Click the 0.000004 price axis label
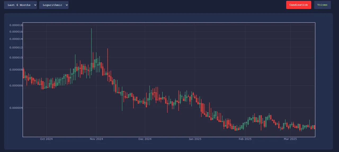 pos(16,108)
